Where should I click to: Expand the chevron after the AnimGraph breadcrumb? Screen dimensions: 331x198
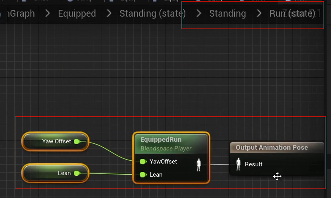(48, 13)
